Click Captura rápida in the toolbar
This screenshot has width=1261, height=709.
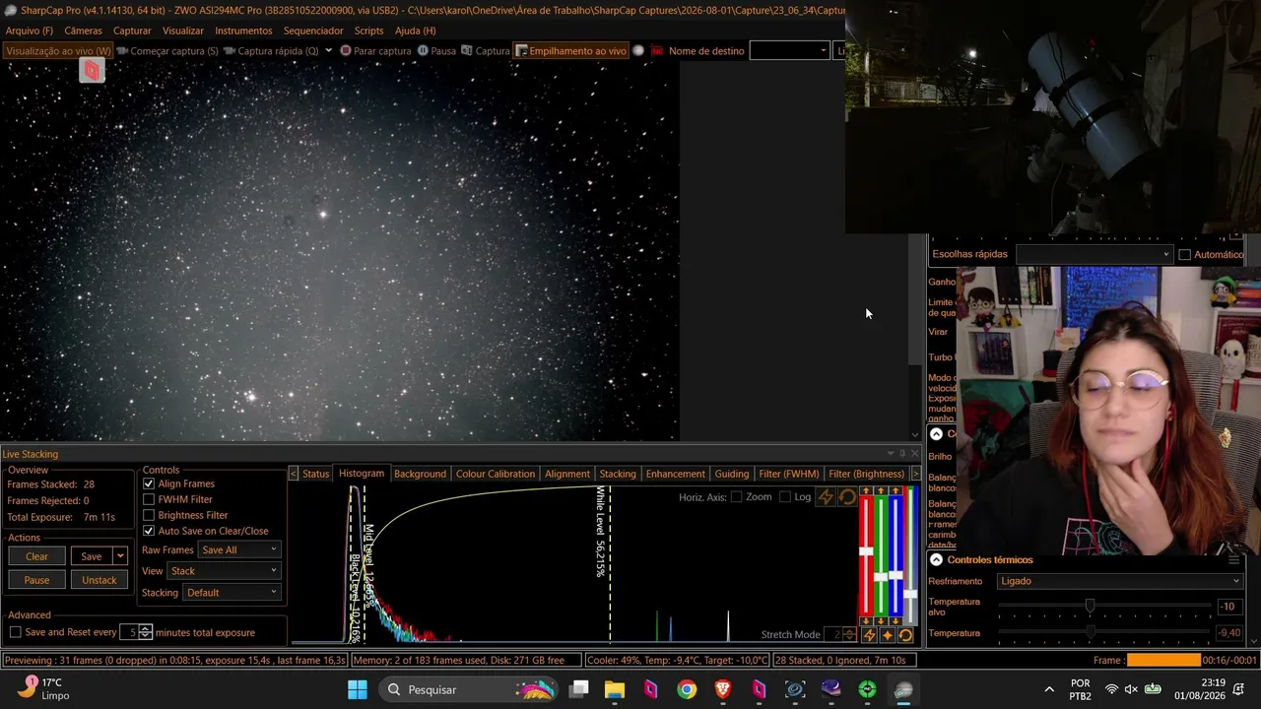pyautogui.click(x=271, y=50)
